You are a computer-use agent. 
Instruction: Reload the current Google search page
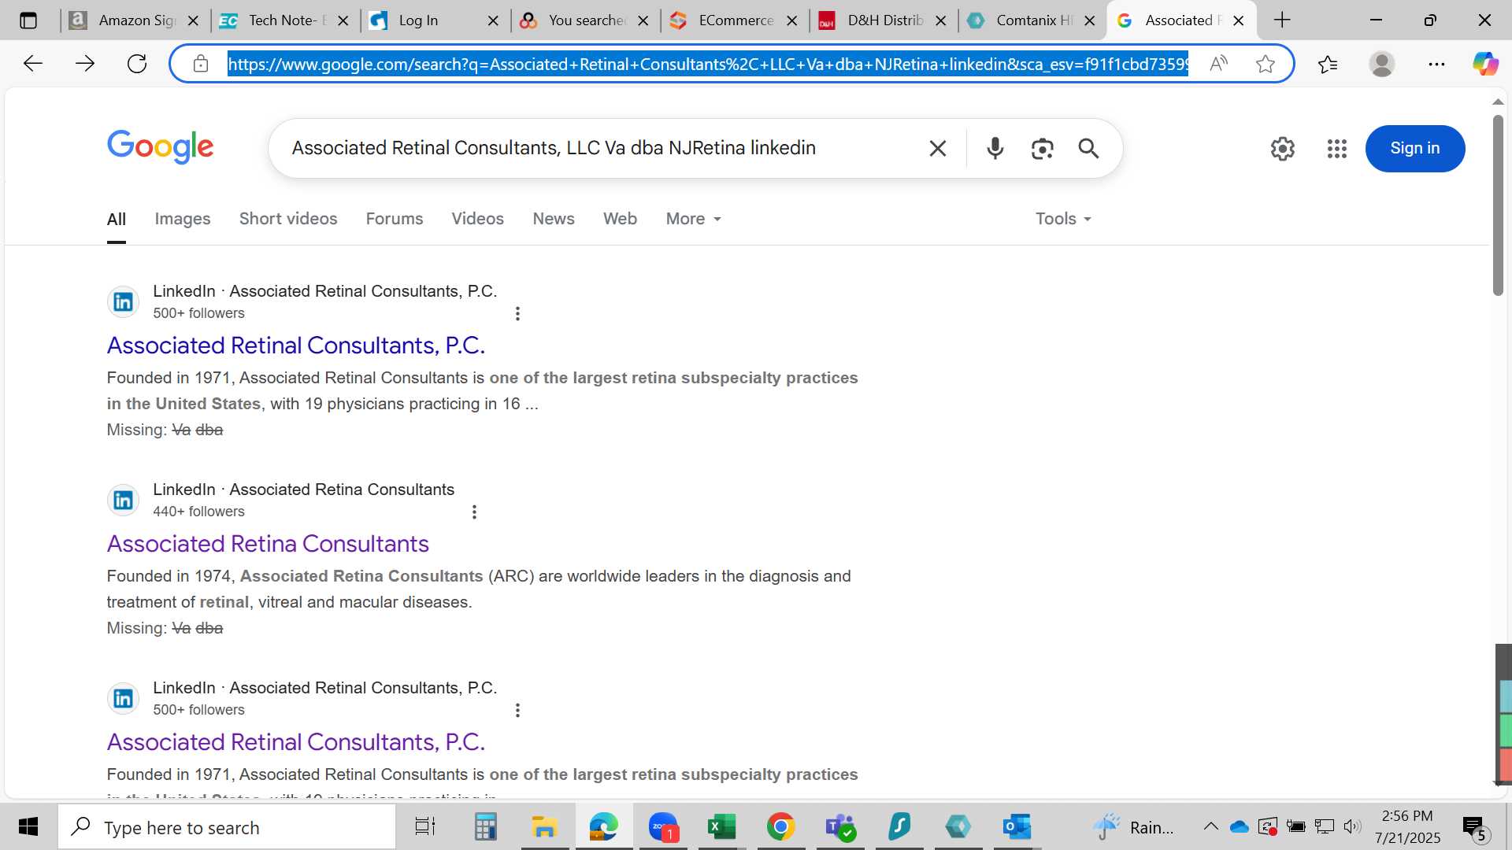tap(137, 64)
